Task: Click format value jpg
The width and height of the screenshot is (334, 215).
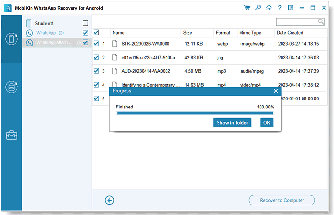Action: click(x=220, y=58)
